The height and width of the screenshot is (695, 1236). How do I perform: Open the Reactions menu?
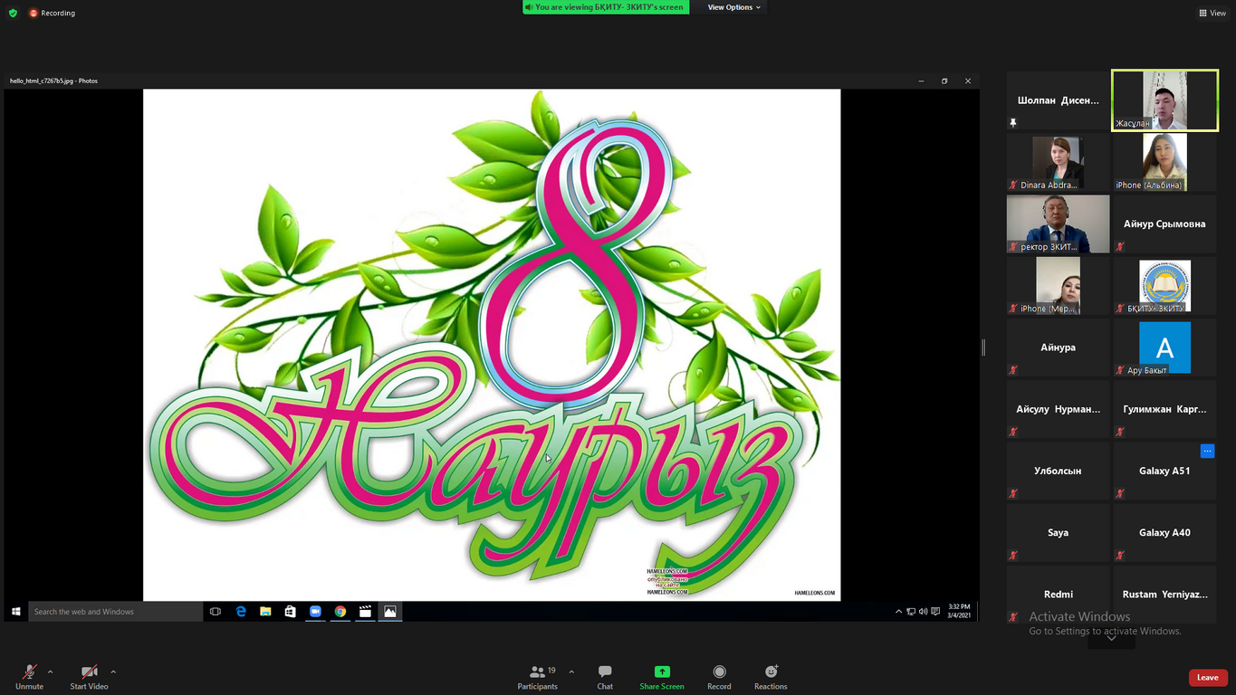click(x=771, y=676)
